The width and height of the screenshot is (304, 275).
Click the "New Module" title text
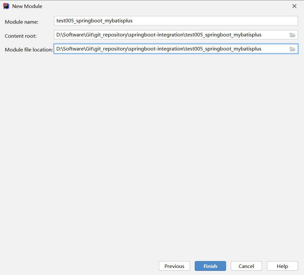click(x=27, y=6)
